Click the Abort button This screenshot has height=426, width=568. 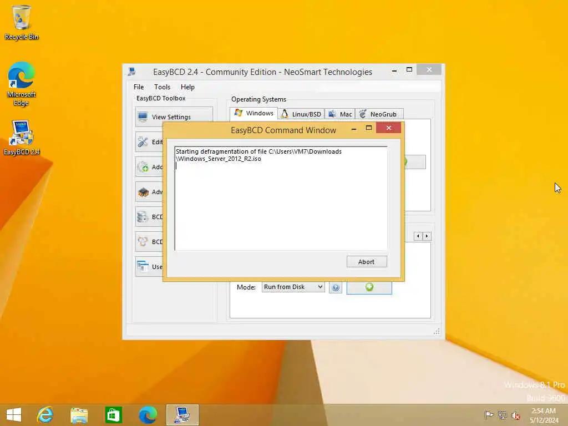click(x=367, y=262)
